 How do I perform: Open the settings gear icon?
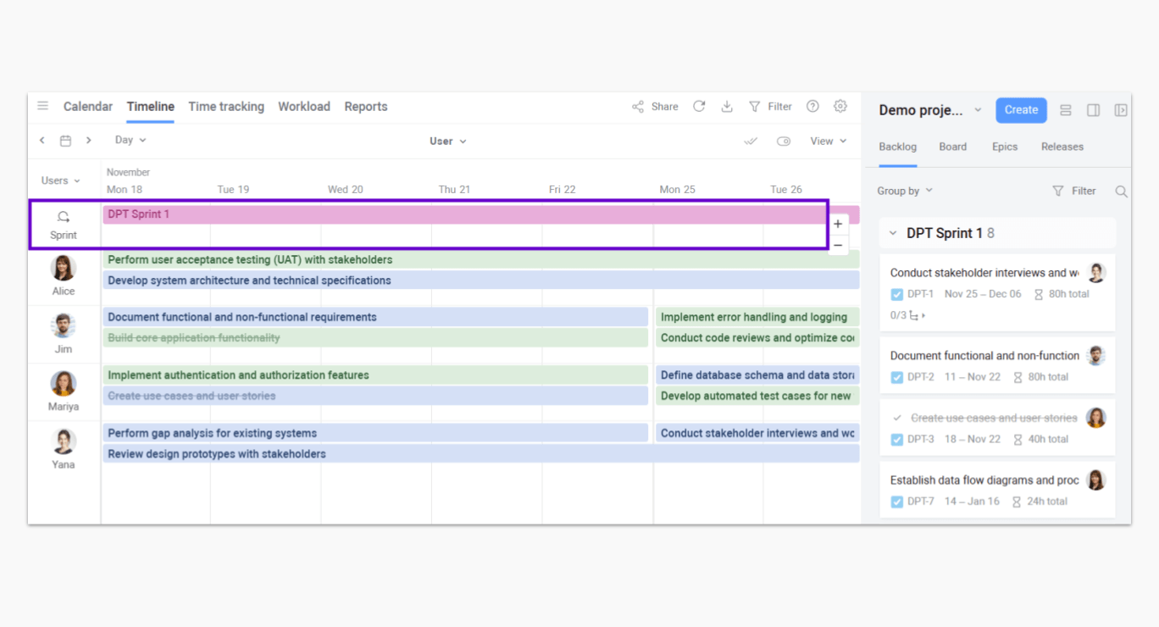point(840,107)
